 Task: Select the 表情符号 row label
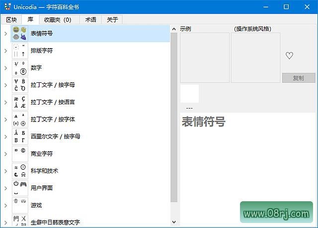point(42,33)
